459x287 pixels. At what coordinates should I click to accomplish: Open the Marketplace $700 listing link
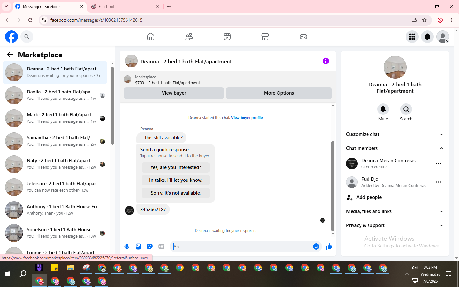coord(168,83)
